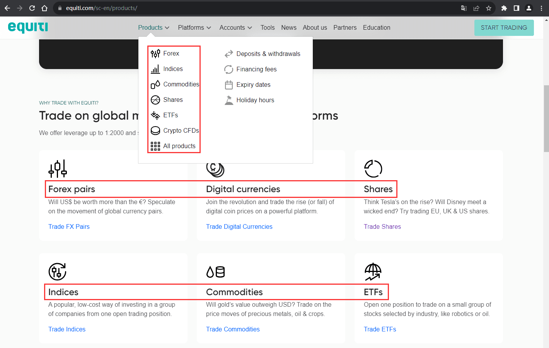Click the Digital currencies card heading
549x348 pixels.
click(243, 189)
